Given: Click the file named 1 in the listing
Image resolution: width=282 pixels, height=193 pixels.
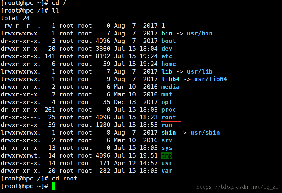Looking at the screenshot, I should pyautogui.click(x=163, y=26).
